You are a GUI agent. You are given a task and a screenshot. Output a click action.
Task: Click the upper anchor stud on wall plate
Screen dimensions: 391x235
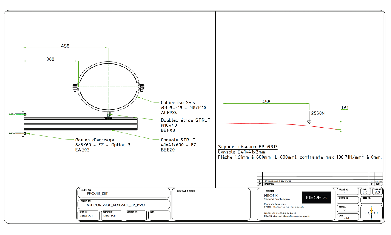(18, 114)
